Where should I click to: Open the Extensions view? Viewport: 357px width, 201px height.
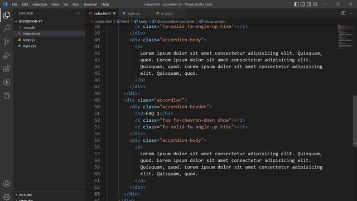(7, 69)
